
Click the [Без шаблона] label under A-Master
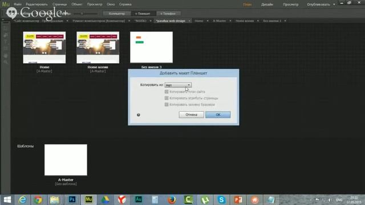[66, 184]
